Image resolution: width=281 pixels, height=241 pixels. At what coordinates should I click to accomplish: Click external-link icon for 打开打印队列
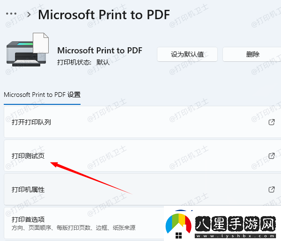[x=272, y=122]
